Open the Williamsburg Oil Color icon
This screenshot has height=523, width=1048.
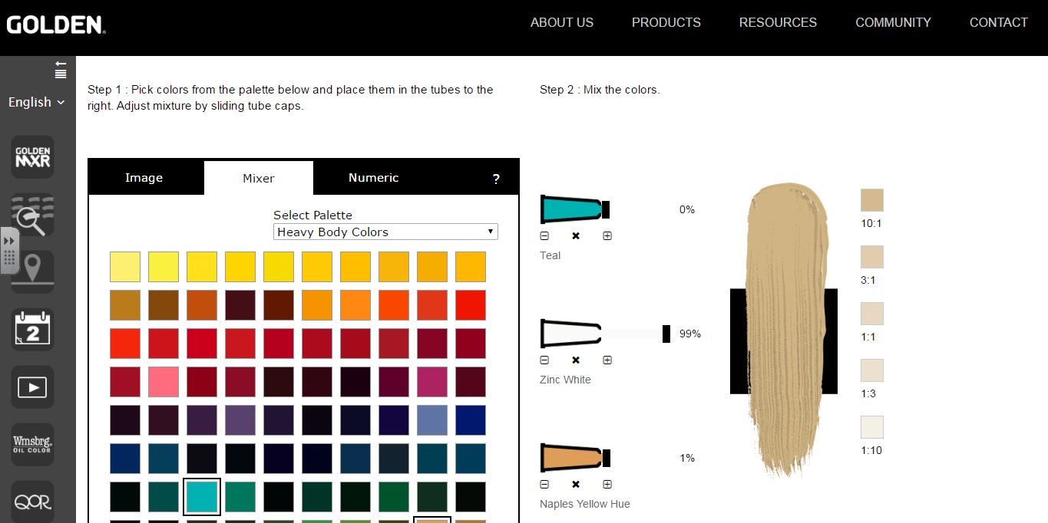(x=31, y=445)
